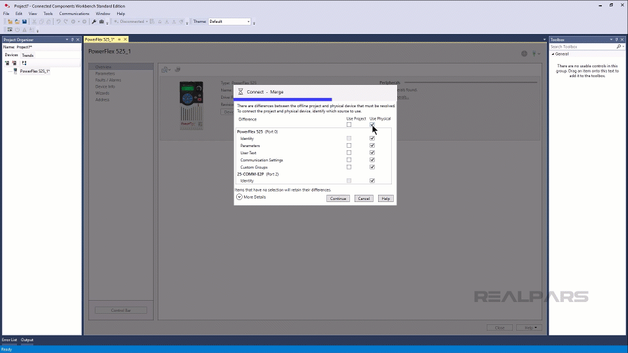Screen dimensions: 628x353
Task: Cancel the Connect - Merge dialog
Action: (364, 199)
